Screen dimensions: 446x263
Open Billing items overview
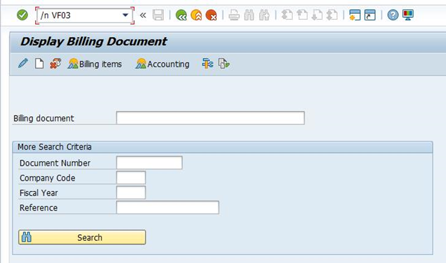(x=95, y=64)
